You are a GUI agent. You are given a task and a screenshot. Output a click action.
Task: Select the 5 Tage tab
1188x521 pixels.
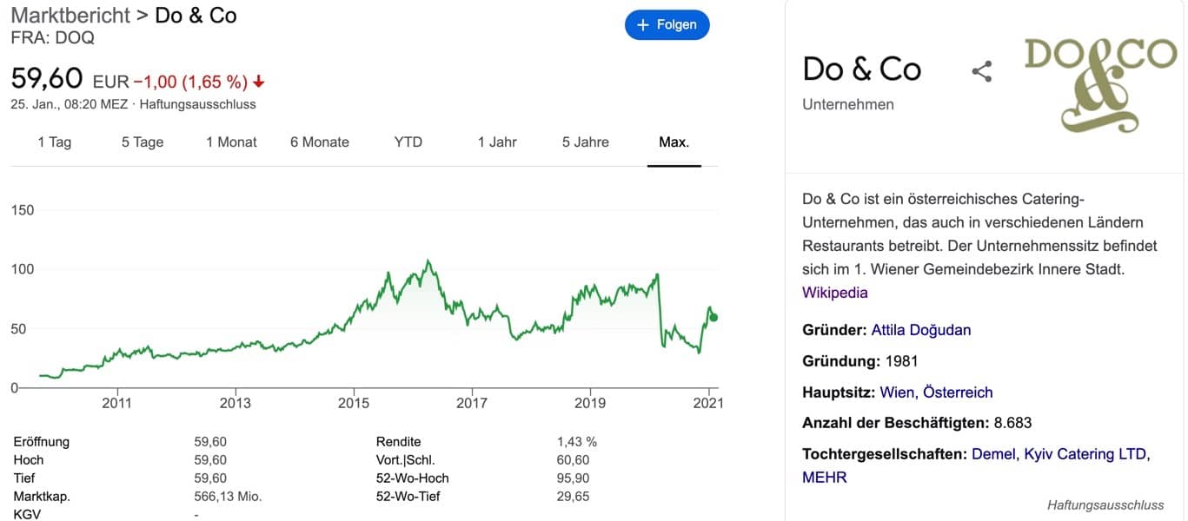point(143,142)
